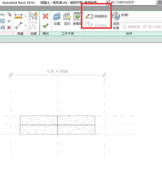
Task: Click the 放样 panel label
Action: [129, 33]
